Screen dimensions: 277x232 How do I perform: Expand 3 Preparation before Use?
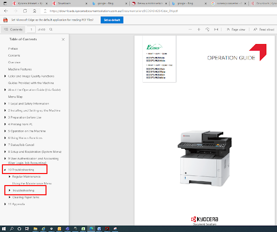click(5, 117)
